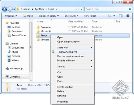Click the Open toolbar button
The height and width of the screenshot is (105, 134).
[28, 16]
